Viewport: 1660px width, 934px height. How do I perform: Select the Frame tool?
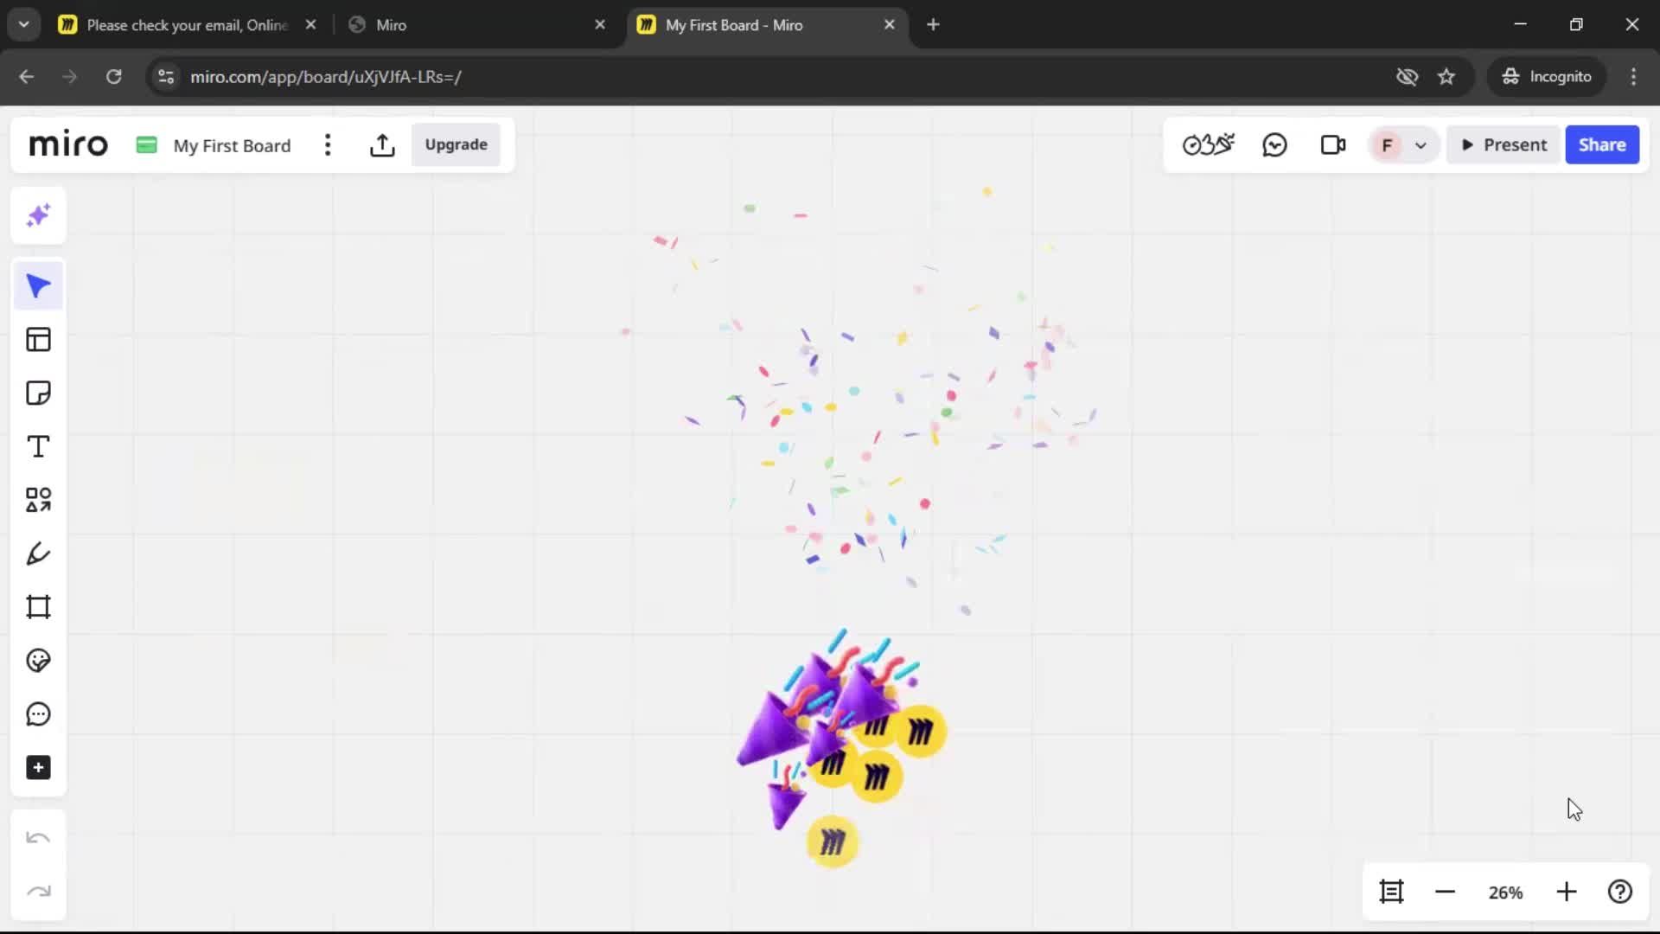38,607
